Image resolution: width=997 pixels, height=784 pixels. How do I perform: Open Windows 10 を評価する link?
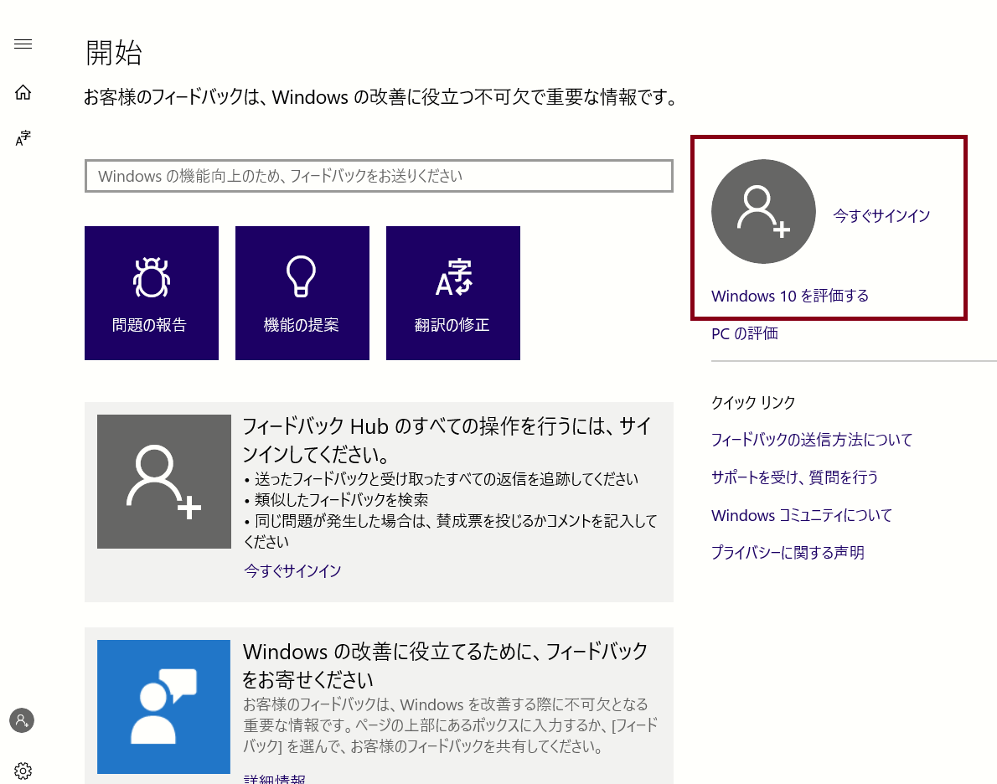click(x=790, y=296)
